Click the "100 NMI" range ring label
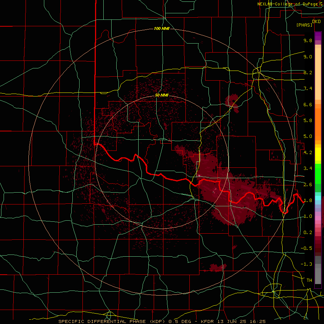 (162, 28)
